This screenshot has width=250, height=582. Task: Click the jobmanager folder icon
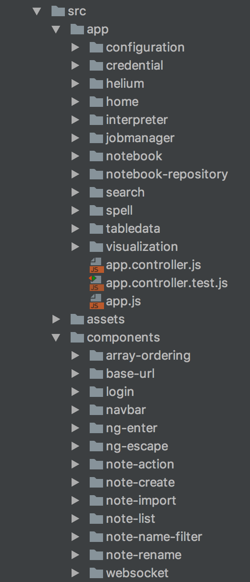[96, 137]
